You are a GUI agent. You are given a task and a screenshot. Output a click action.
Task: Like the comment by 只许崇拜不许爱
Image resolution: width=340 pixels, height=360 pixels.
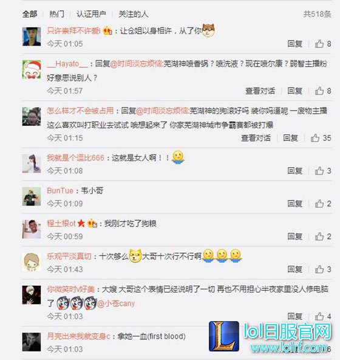[323, 44]
